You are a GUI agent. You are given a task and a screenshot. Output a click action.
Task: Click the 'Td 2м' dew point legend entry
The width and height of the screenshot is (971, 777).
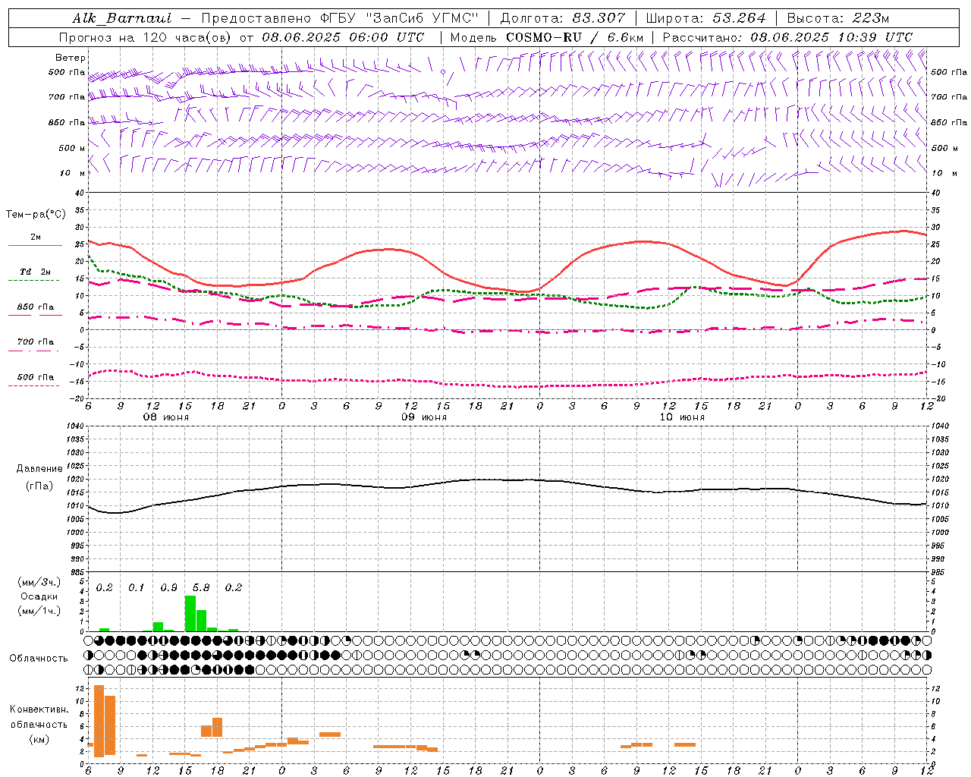36,272
